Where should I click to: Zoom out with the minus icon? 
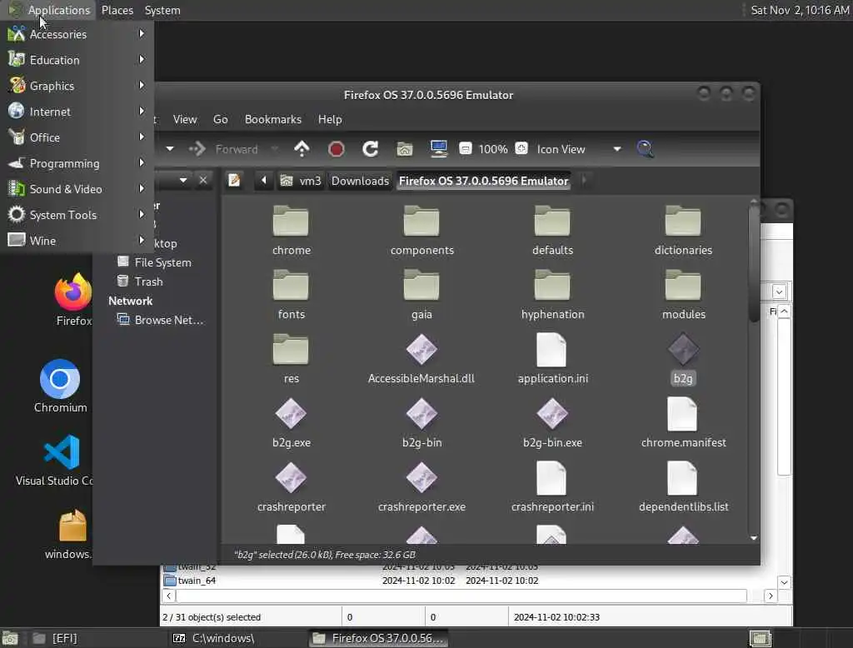click(x=465, y=148)
